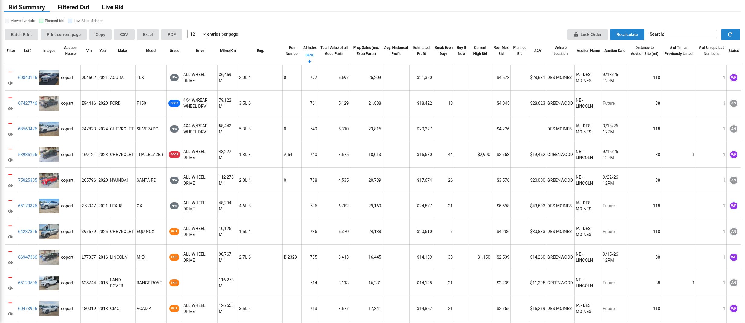The width and height of the screenshot is (745, 323).
Task: Switch to the Filtered Out tab
Action: tap(73, 7)
